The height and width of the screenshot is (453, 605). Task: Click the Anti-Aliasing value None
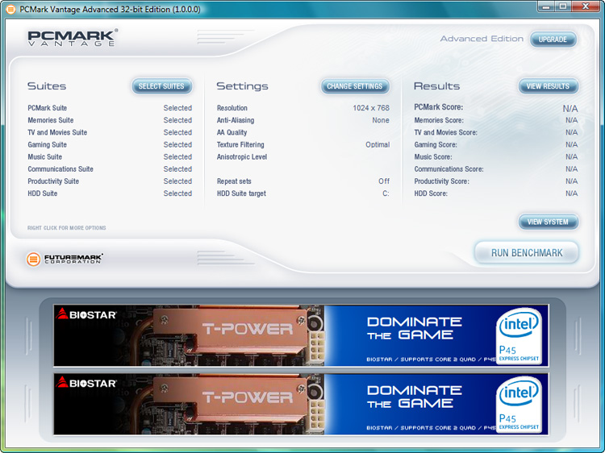(x=381, y=120)
